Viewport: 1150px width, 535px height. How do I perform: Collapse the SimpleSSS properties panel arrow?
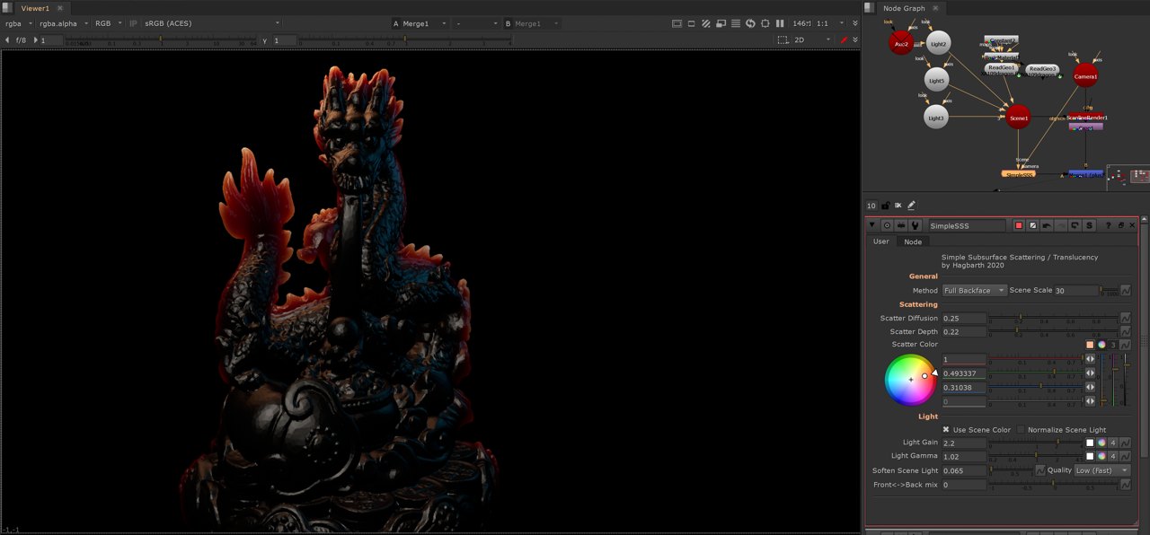tap(872, 226)
